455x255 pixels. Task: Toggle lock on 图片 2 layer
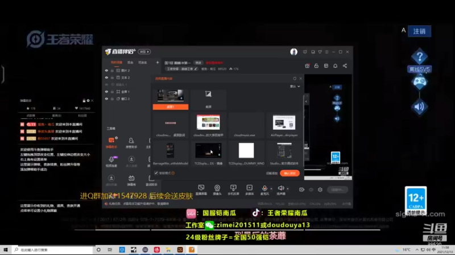[112, 70]
